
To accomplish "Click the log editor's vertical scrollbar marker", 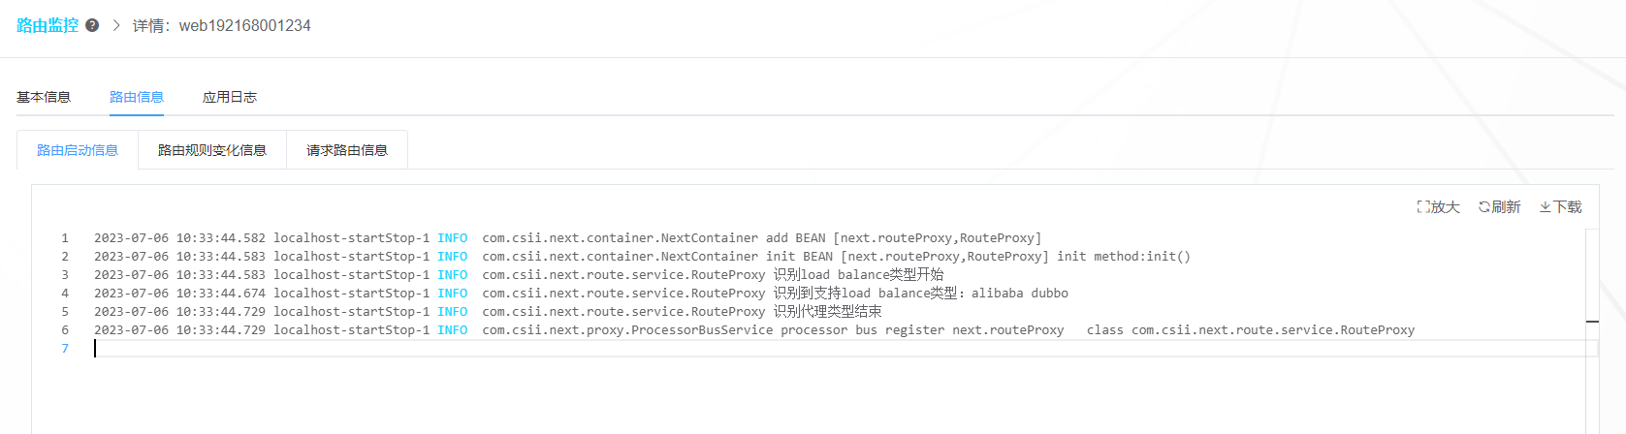I will point(1592,321).
